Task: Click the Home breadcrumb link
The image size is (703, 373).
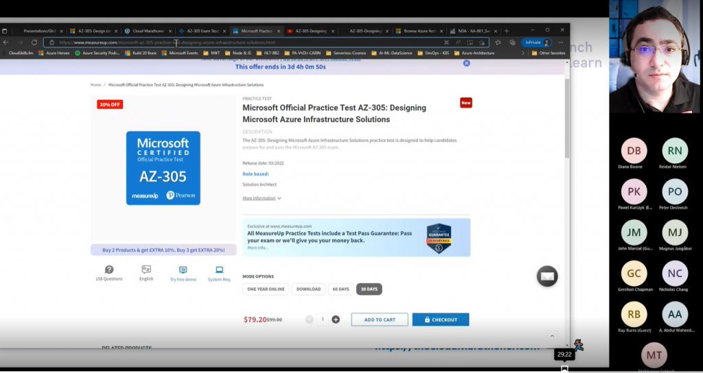Action: point(96,84)
